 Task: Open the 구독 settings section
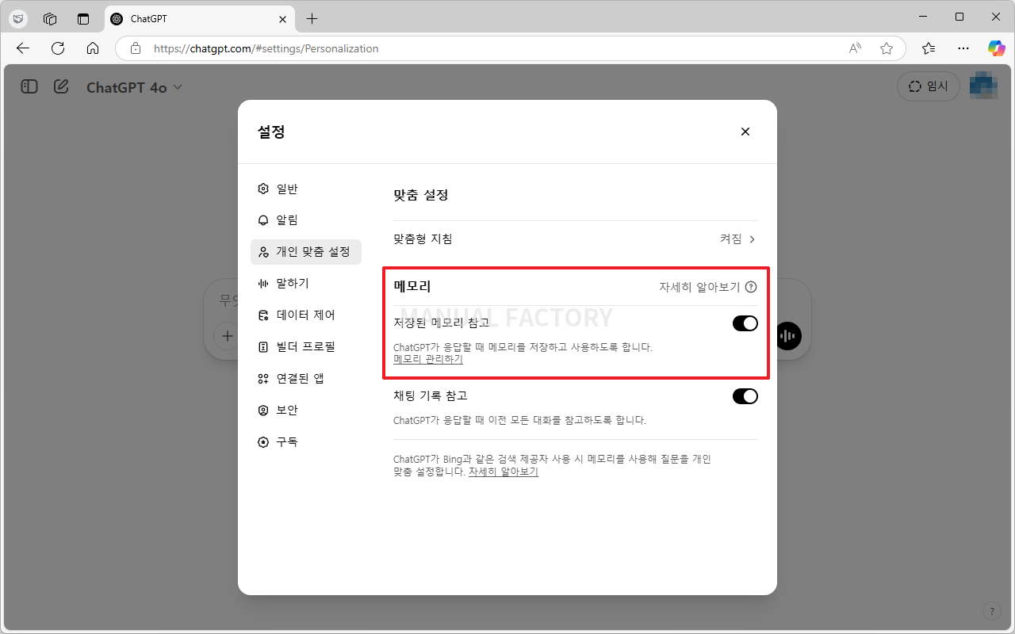[x=305, y=442]
